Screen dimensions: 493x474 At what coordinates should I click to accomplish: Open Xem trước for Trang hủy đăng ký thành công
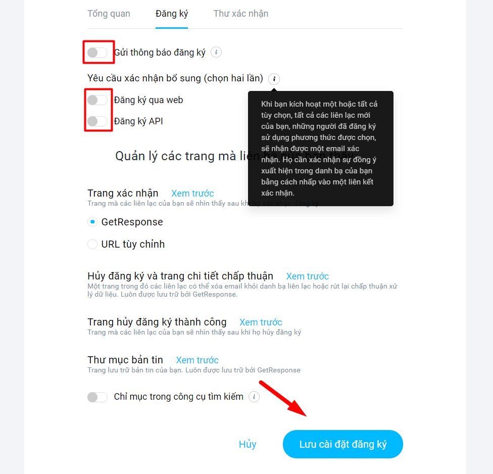261,322
